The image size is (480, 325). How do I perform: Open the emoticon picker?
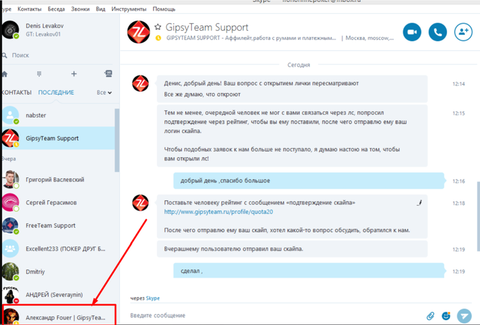point(446,315)
